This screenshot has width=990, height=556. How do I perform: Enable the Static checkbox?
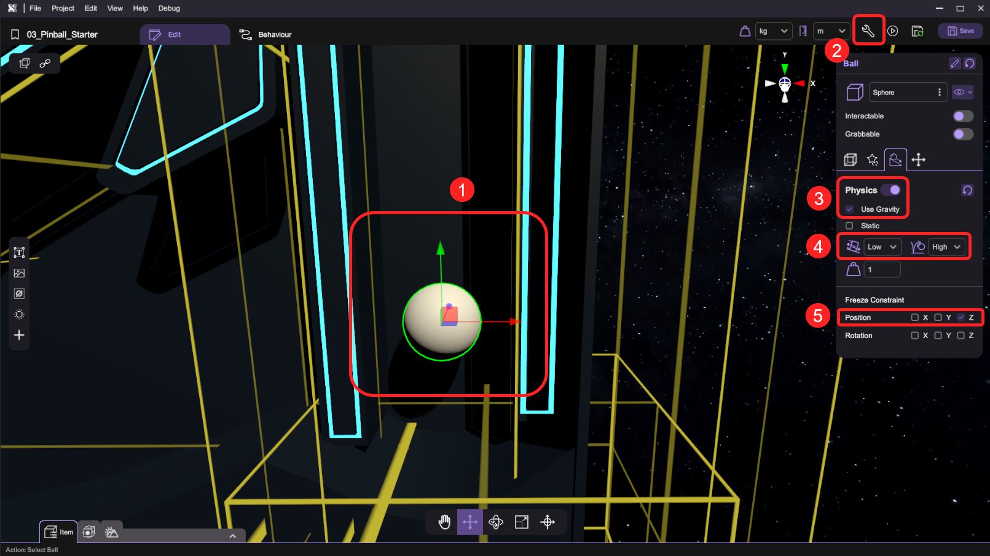tap(849, 226)
